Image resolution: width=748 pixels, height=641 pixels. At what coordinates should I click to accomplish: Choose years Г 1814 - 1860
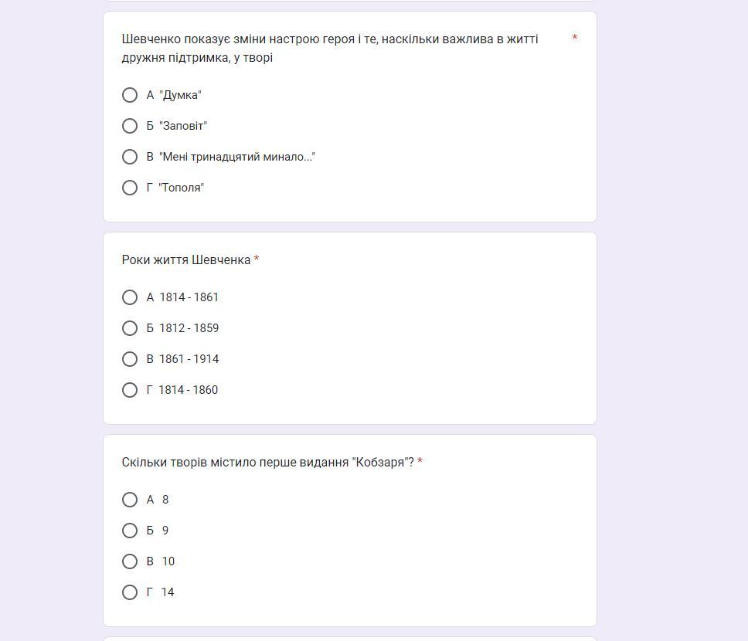130,390
